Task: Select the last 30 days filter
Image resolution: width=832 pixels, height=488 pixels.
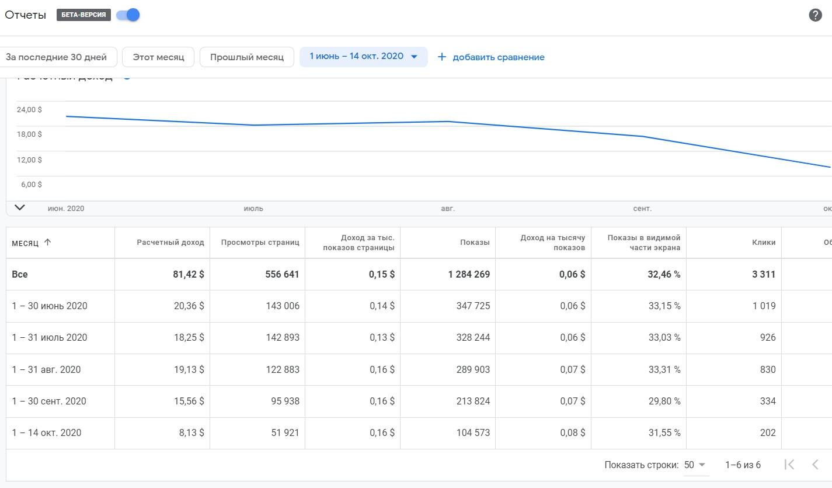Action: coord(57,57)
